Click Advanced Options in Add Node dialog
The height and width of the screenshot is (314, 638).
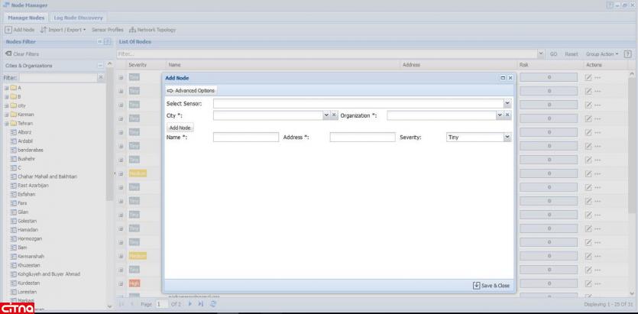pos(191,90)
